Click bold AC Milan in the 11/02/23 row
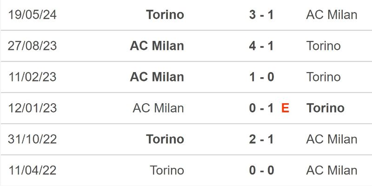 click(157, 77)
